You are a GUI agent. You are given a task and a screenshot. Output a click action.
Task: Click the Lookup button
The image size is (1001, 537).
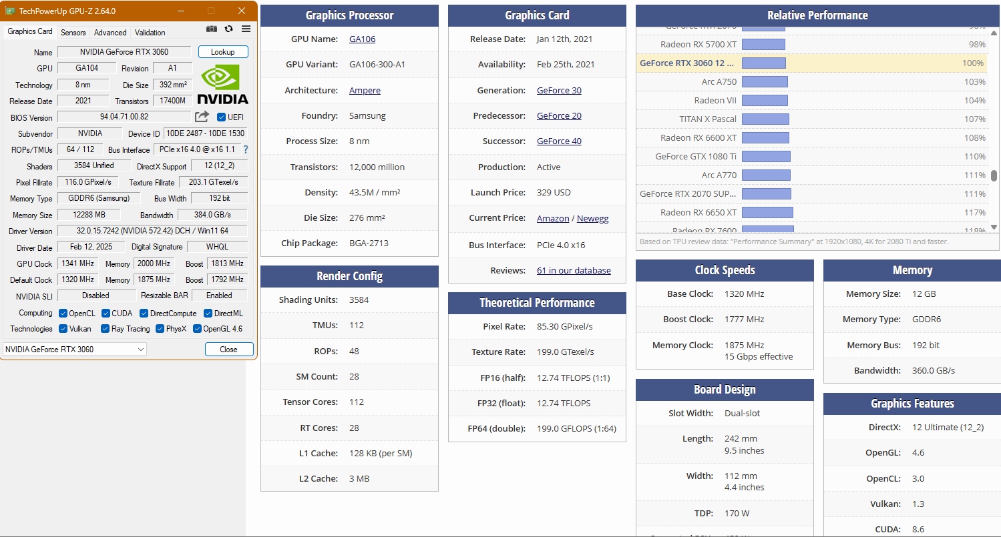tap(223, 52)
